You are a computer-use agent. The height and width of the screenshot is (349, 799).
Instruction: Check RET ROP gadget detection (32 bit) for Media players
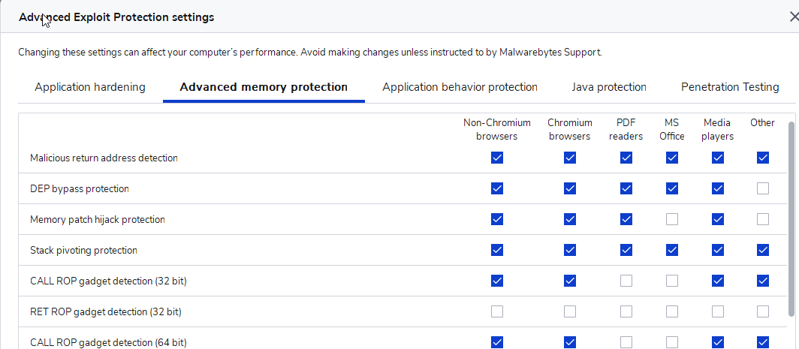pyautogui.click(x=718, y=311)
